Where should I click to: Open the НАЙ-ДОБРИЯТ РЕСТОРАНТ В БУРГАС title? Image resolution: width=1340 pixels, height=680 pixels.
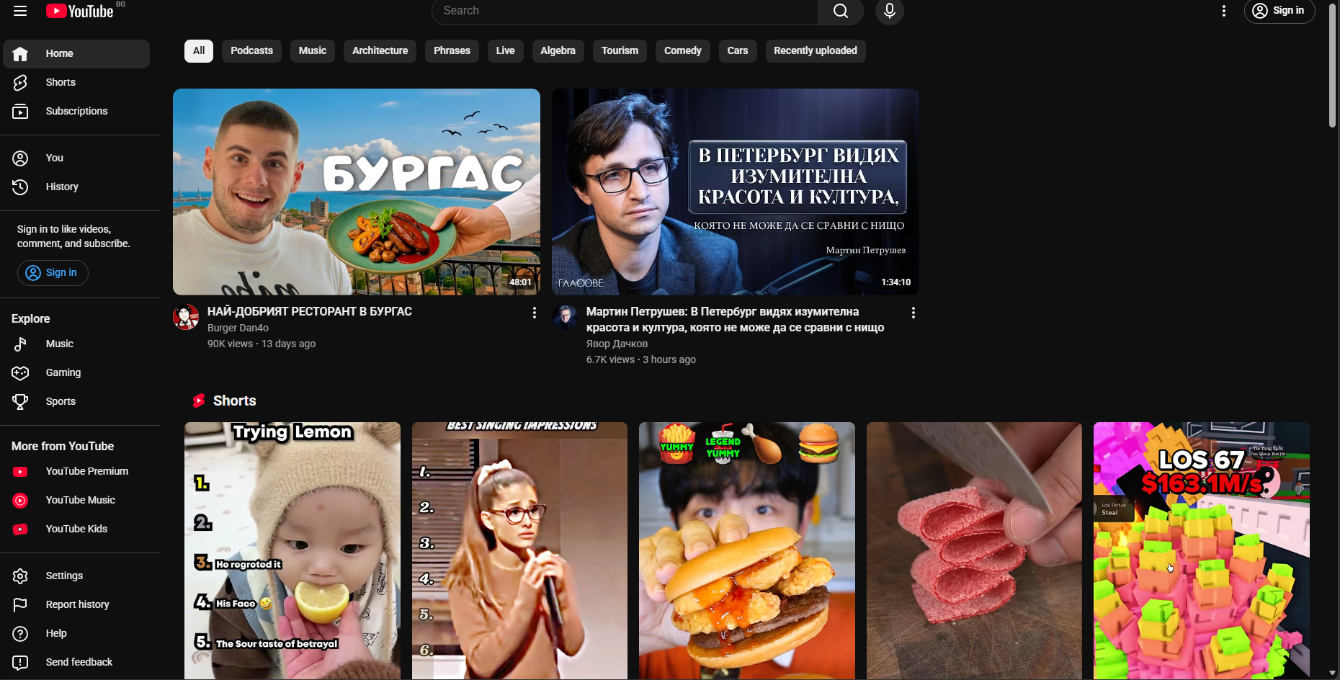310,312
